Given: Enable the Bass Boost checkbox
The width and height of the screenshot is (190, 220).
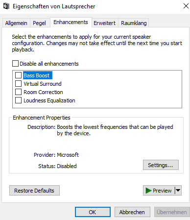Looking at the screenshot, I should click(18, 75).
